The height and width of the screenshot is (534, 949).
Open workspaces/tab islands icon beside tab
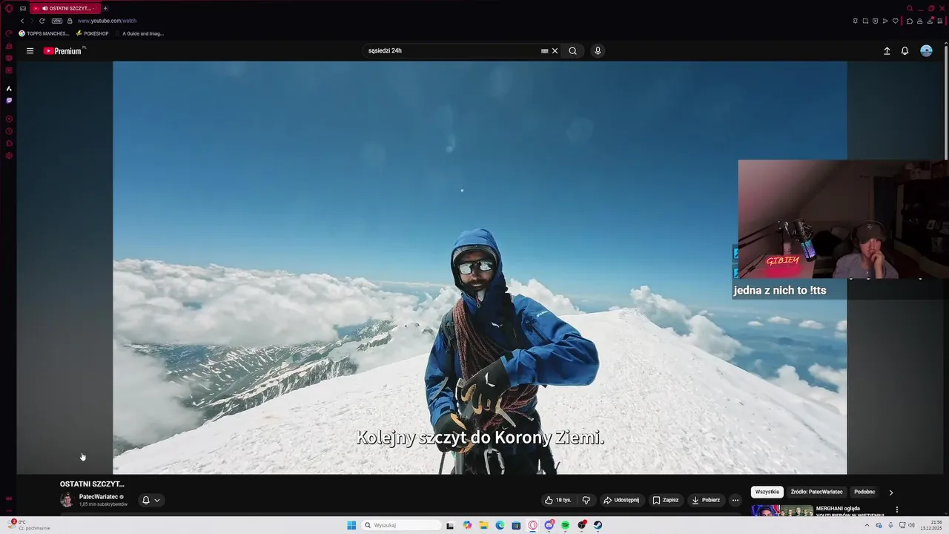coord(23,8)
